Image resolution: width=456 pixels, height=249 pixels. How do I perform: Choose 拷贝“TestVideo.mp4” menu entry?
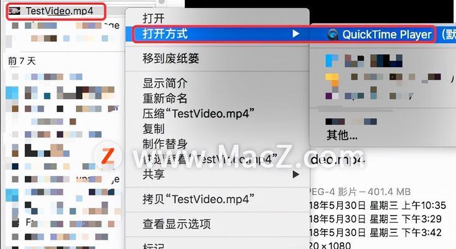pos(198,199)
